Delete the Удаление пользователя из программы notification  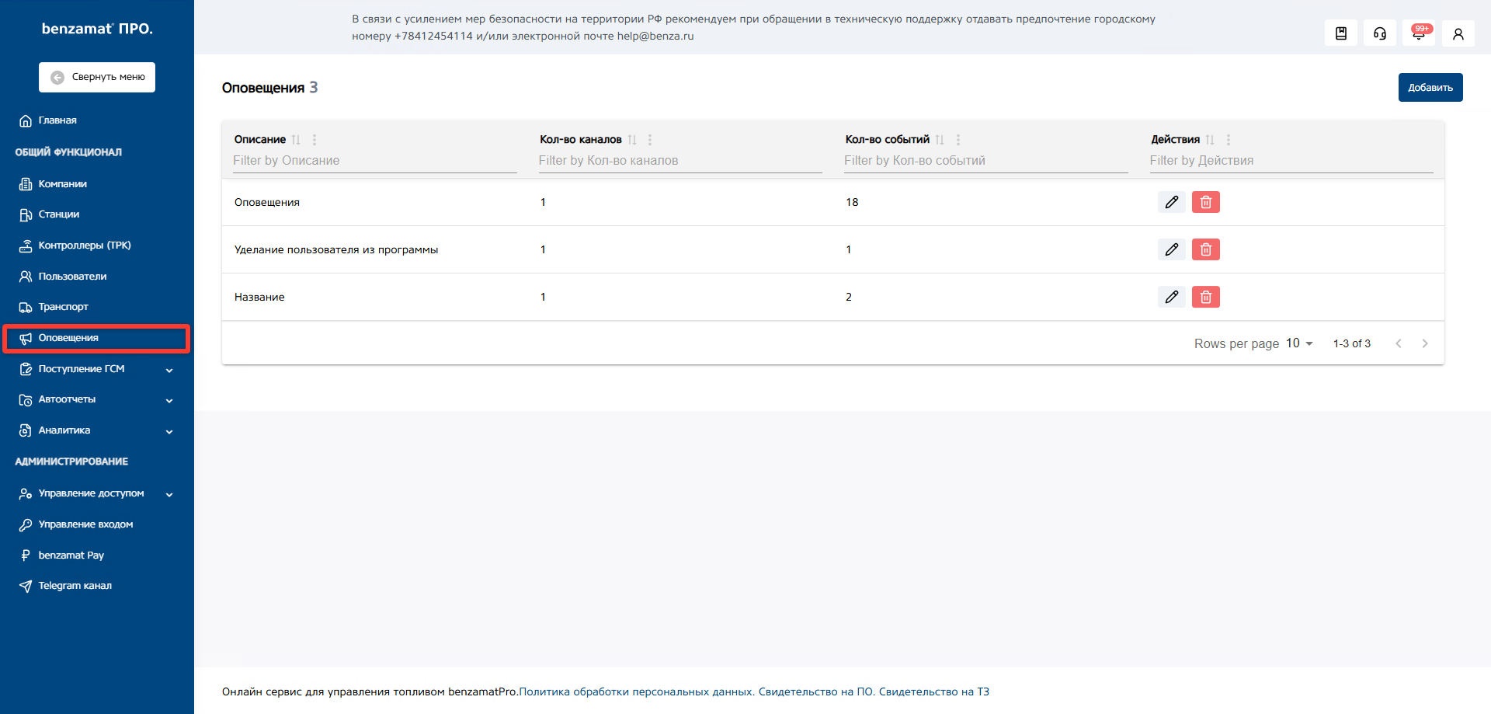pos(1205,249)
